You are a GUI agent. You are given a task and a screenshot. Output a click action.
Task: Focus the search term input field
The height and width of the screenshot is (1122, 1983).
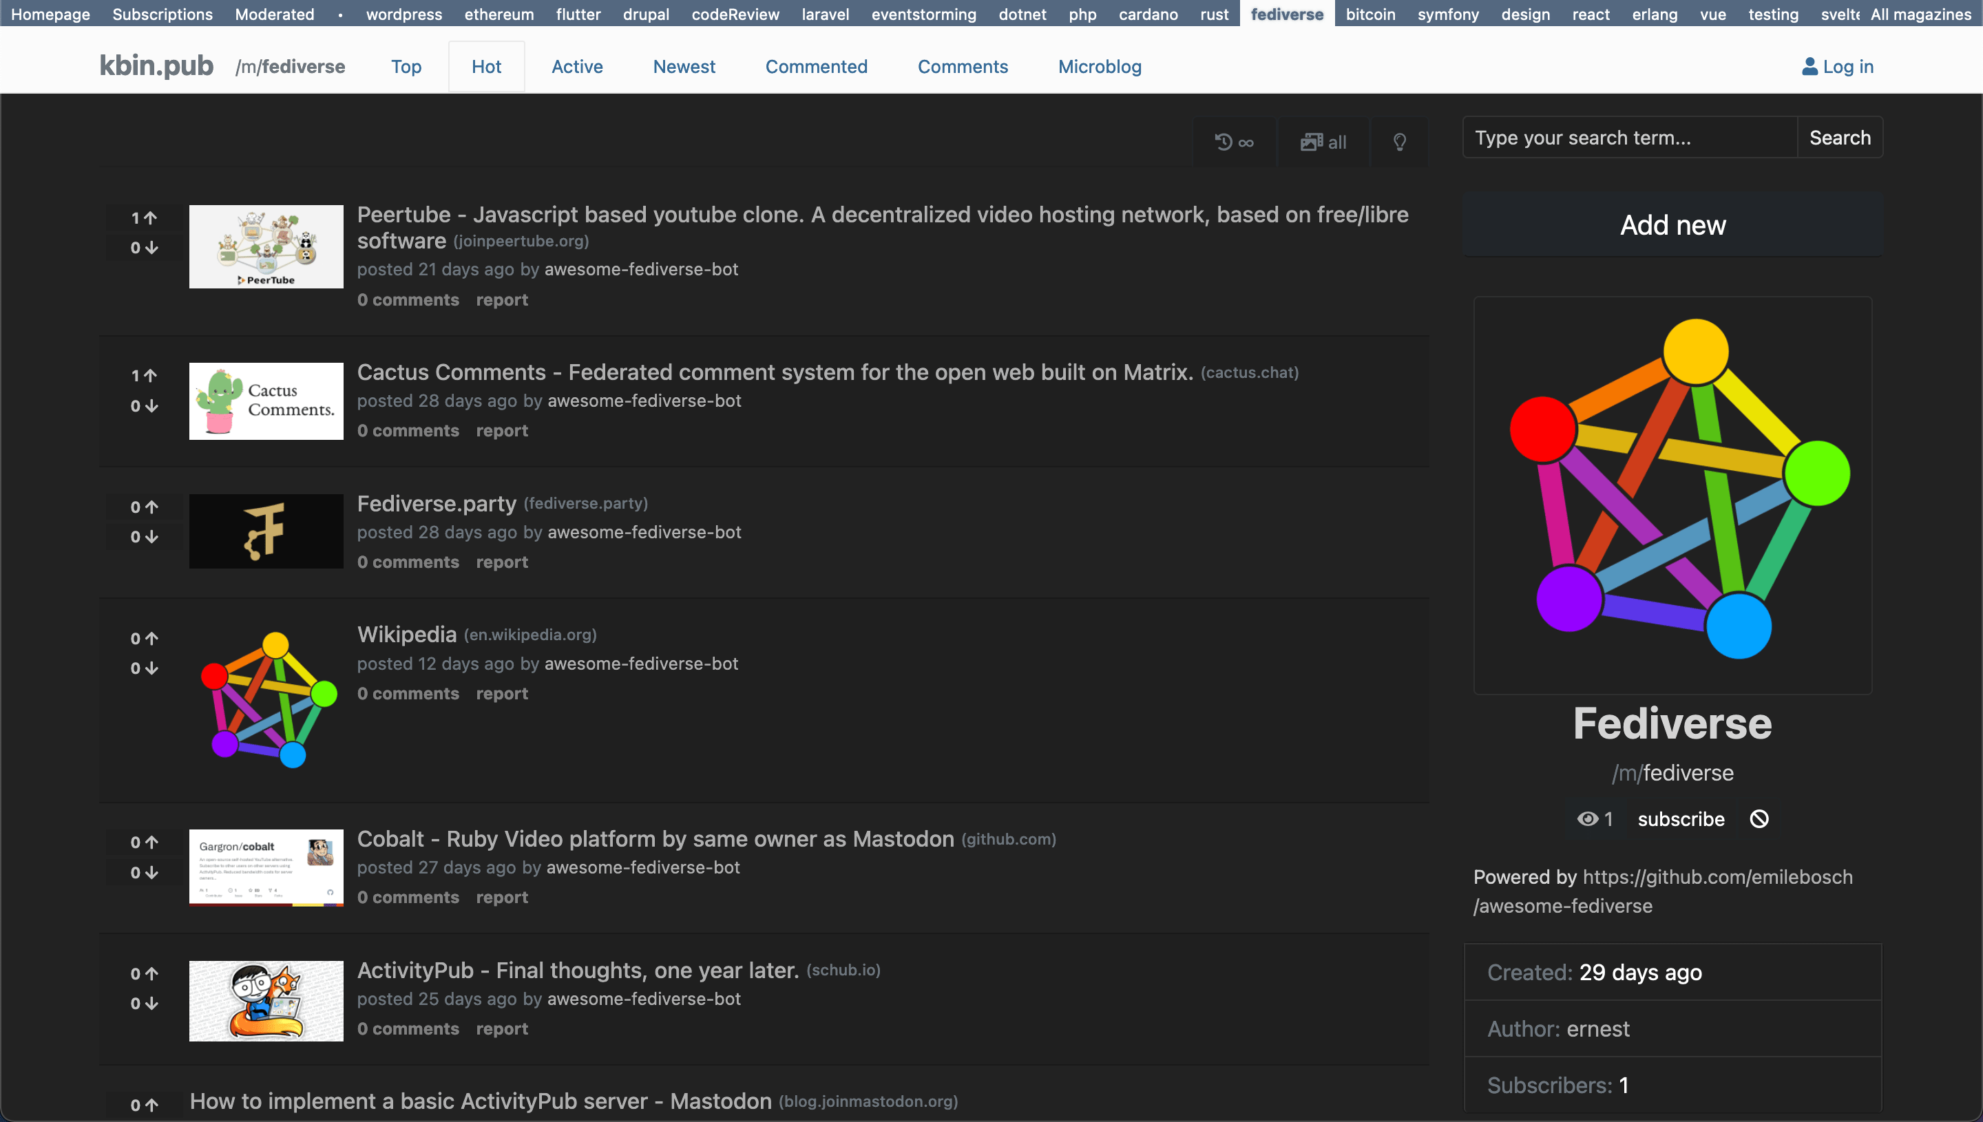click(1629, 138)
